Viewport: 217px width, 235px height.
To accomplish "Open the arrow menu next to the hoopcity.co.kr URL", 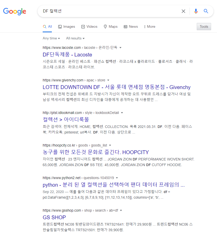I will pos(110,145).
